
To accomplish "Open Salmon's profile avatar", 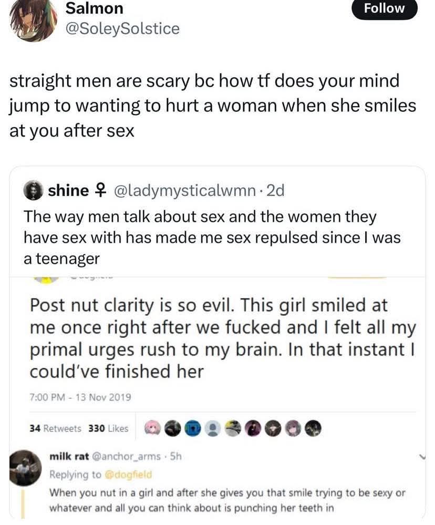I will click(34, 19).
